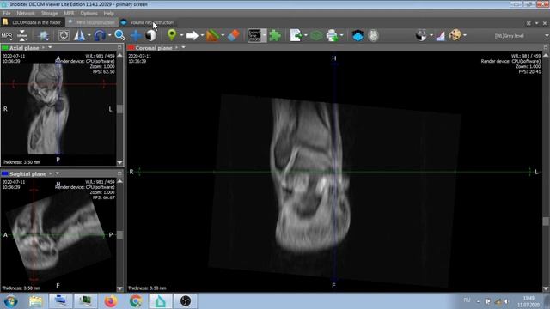Image resolution: width=550 pixels, height=309 pixels.
Task: Click the grey skull icon
Action: 374,35
